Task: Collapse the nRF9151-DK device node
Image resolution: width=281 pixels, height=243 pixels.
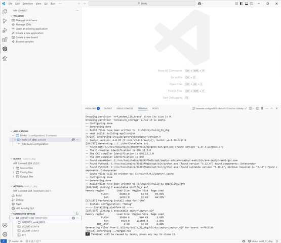Action: [13, 218]
